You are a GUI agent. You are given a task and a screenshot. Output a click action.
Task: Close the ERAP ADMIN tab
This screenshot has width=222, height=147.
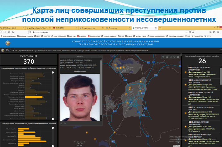pyautogui.click(x=77, y=28)
